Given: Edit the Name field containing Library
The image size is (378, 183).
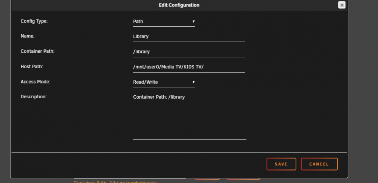Looking at the screenshot, I should pyautogui.click(x=189, y=37).
